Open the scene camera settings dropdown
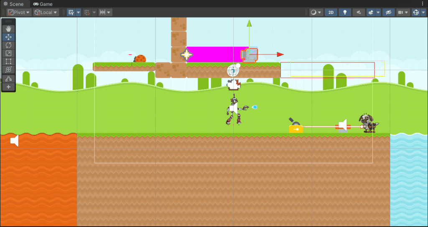Screen dimensions: 428x227 (x=403, y=12)
